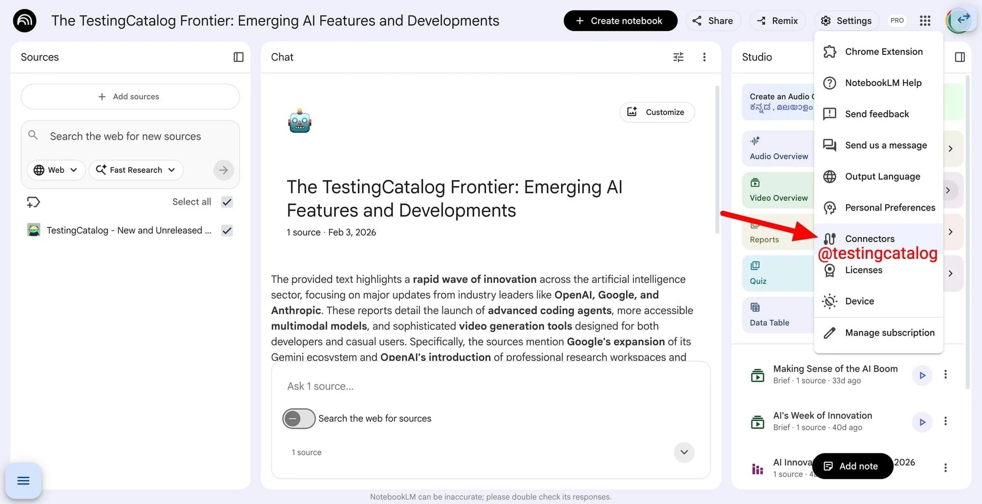The width and height of the screenshot is (982, 504).
Task: Uncheck the TestingCatalog source checkbox
Action: pyautogui.click(x=227, y=230)
